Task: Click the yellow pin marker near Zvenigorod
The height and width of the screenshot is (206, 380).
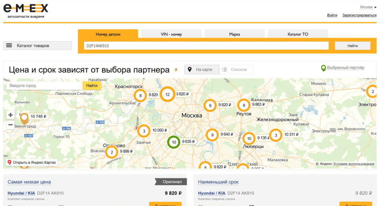Action: point(24,119)
